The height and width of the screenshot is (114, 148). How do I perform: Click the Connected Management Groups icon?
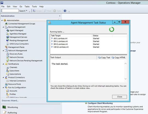[6, 24]
